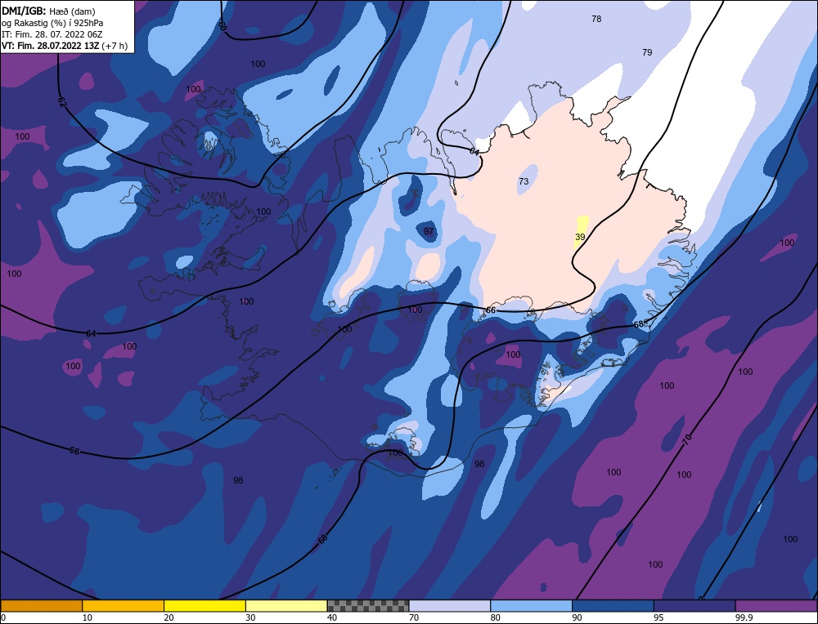Click the medium blue 90–95 legend swatch

pyautogui.click(x=613, y=605)
